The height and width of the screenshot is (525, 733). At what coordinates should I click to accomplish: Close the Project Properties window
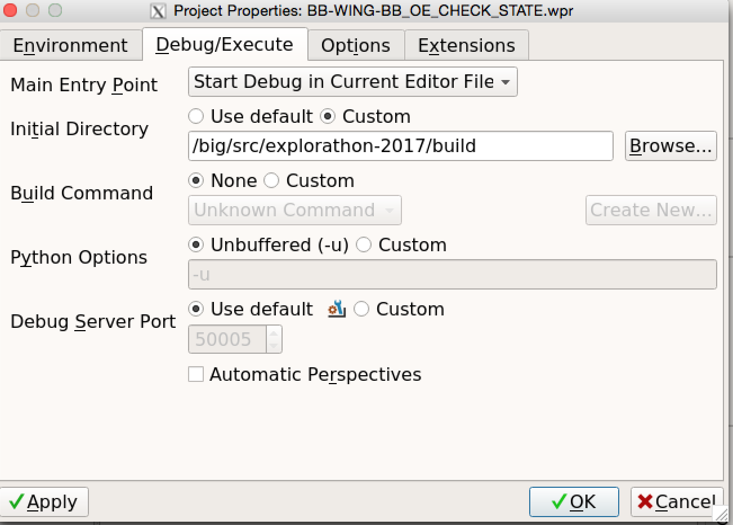click(x=11, y=10)
